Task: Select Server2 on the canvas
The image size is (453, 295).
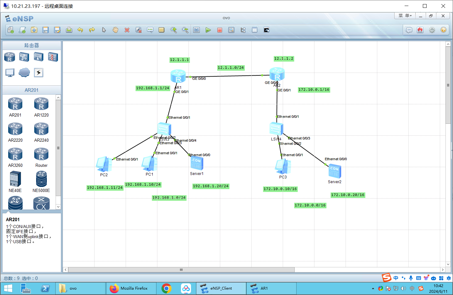Action: point(335,172)
